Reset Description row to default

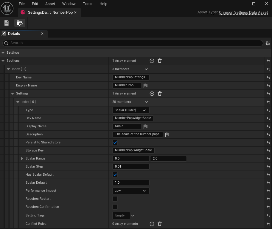click(x=268, y=134)
